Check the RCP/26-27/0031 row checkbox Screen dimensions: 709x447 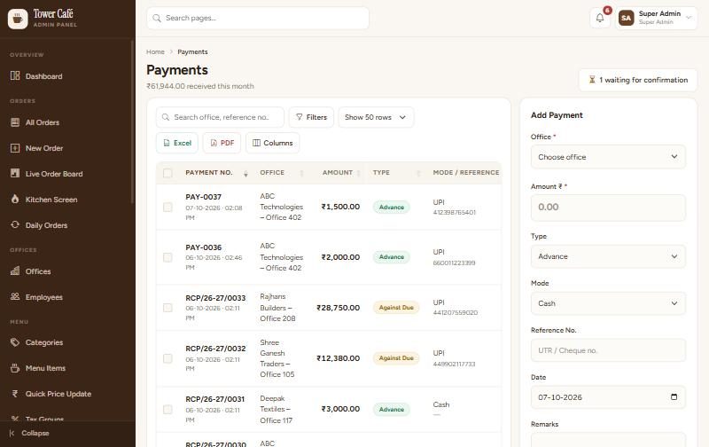pos(168,410)
